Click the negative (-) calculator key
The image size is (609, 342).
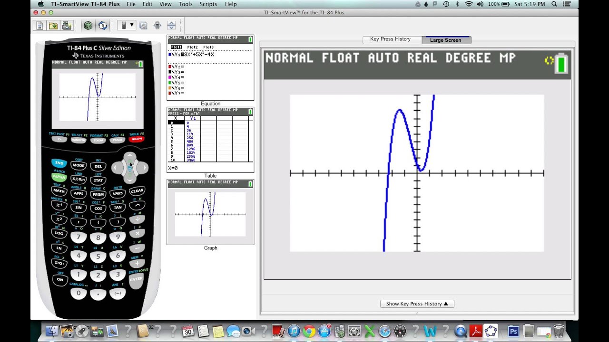[x=118, y=294]
